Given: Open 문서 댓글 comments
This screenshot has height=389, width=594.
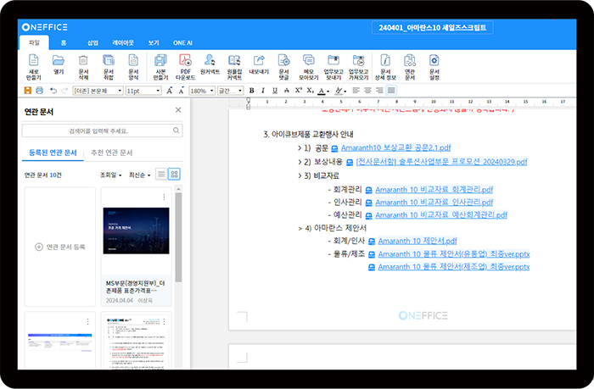Looking at the screenshot, I should (283, 67).
